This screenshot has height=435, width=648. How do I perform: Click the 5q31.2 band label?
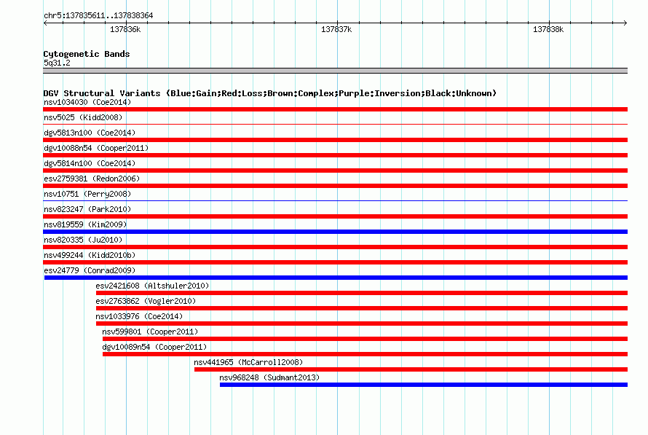tap(57, 63)
